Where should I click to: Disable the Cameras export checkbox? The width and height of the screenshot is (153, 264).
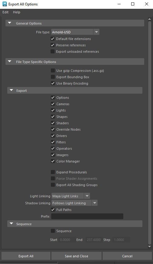coord(53,104)
